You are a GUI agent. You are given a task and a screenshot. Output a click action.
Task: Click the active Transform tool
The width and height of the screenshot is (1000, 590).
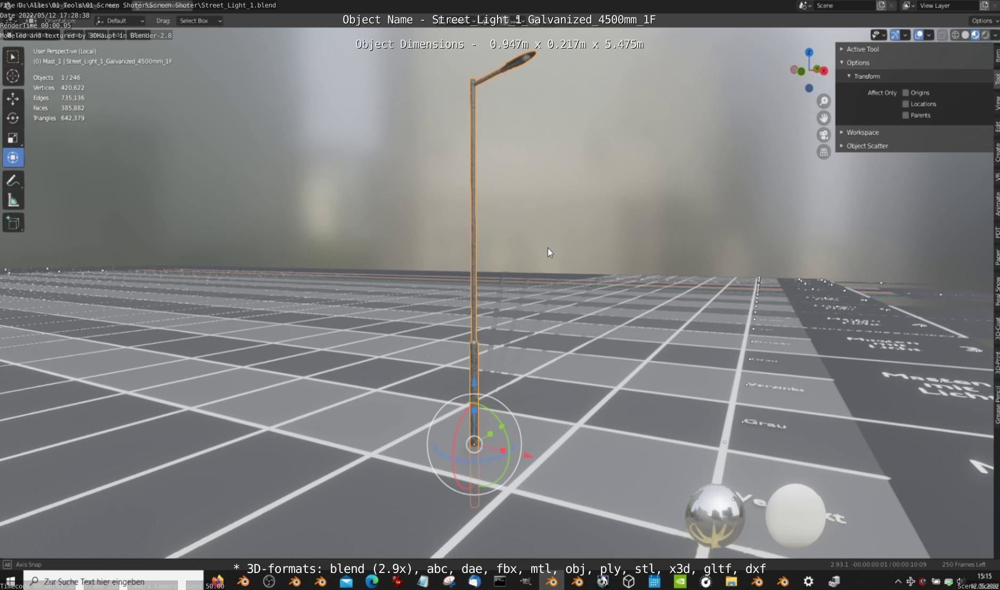coord(13,158)
